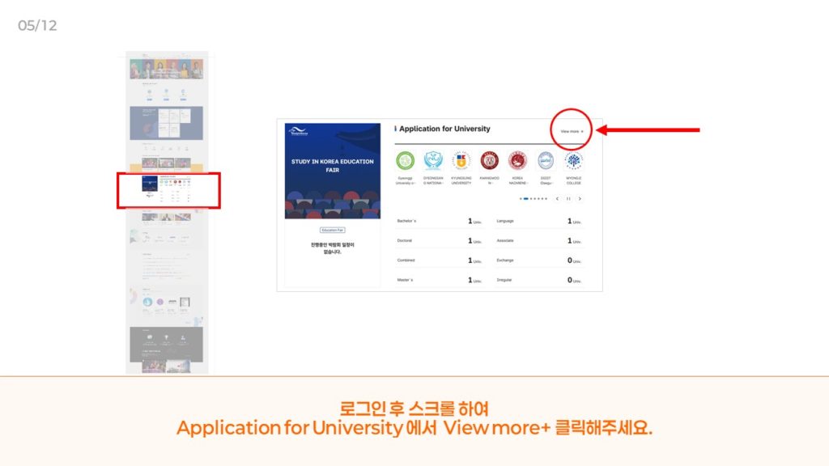Open the Bachelor's university count row
829x466 pixels.
[440, 221]
